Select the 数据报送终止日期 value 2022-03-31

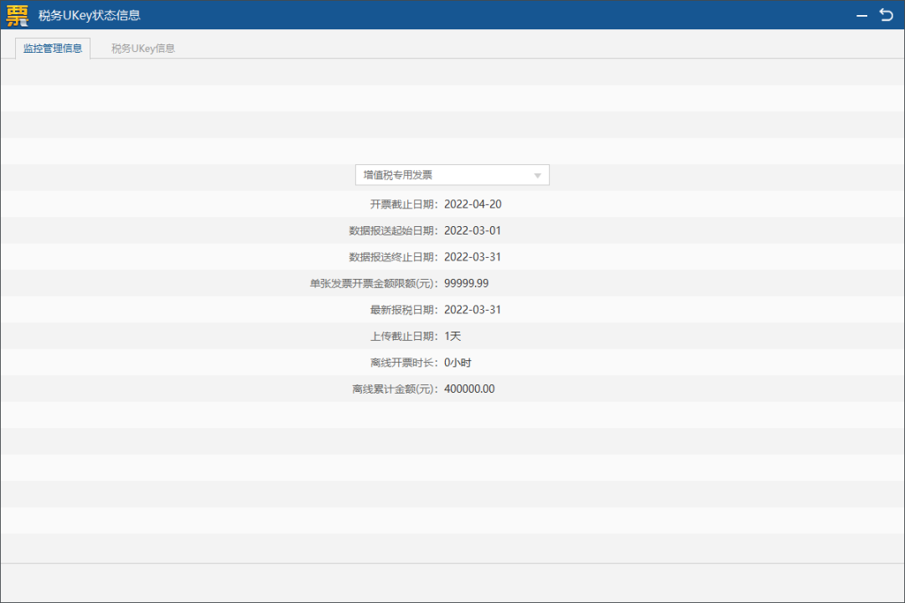coord(473,257)
